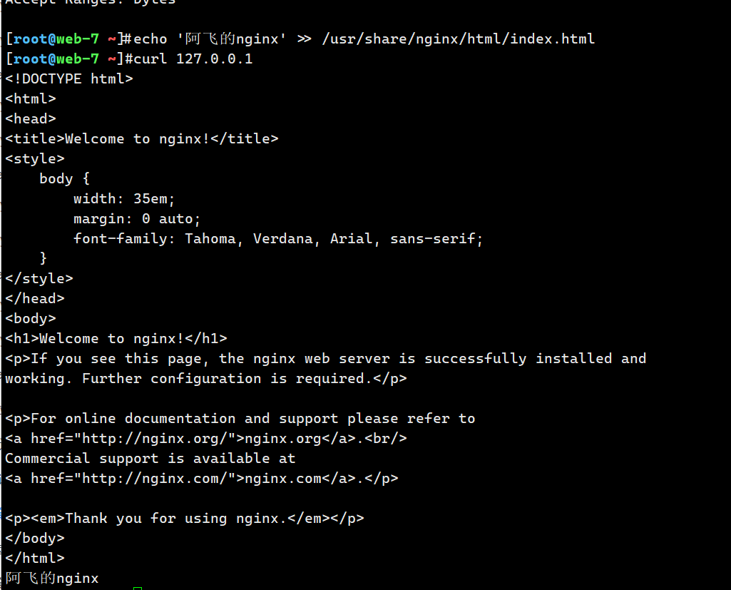Click the <!DOCTYPE html> line
Screen dimensions: 731x590
(68, 78)
